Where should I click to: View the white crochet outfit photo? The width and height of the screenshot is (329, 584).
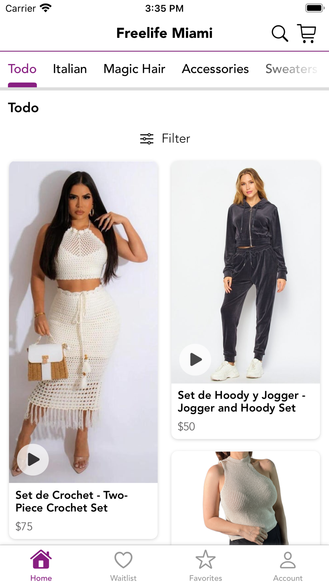coord(83,322)
